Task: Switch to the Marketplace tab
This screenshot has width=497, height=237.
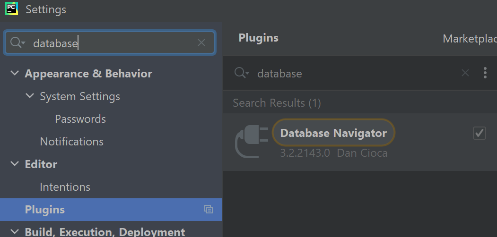Action: click(x=469, y=39)
